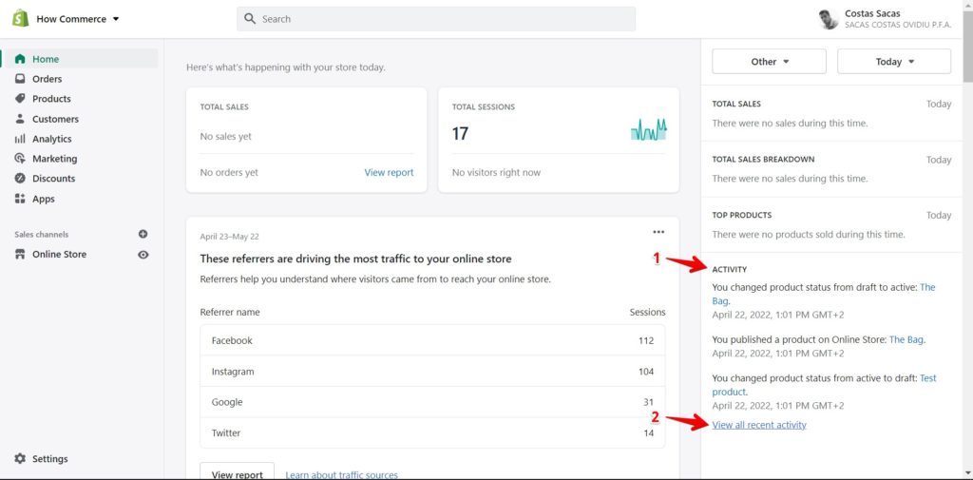Open the referrers card three-dot menu
This screenshot has width=973, height=480.
[658, 232]
